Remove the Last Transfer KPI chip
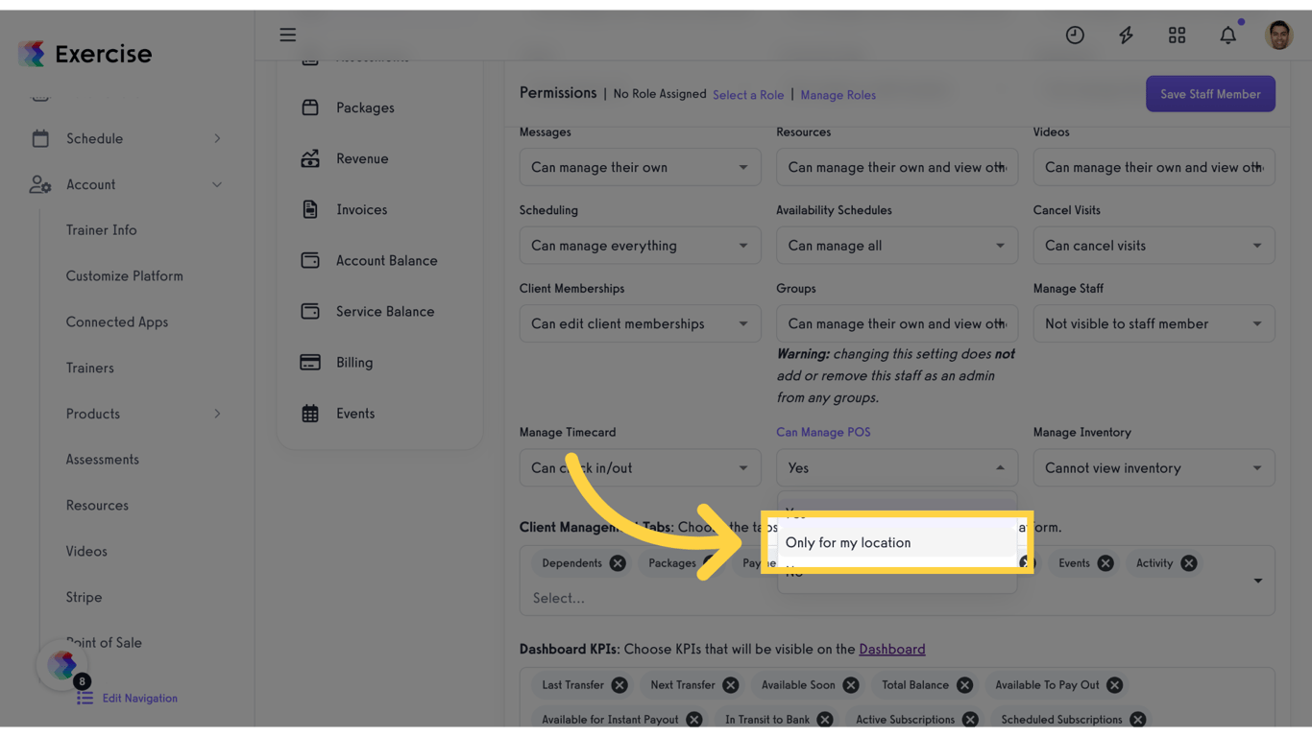Image resolution: width=1312 pixels, height=737 pixels. click(x=620, y=685)
